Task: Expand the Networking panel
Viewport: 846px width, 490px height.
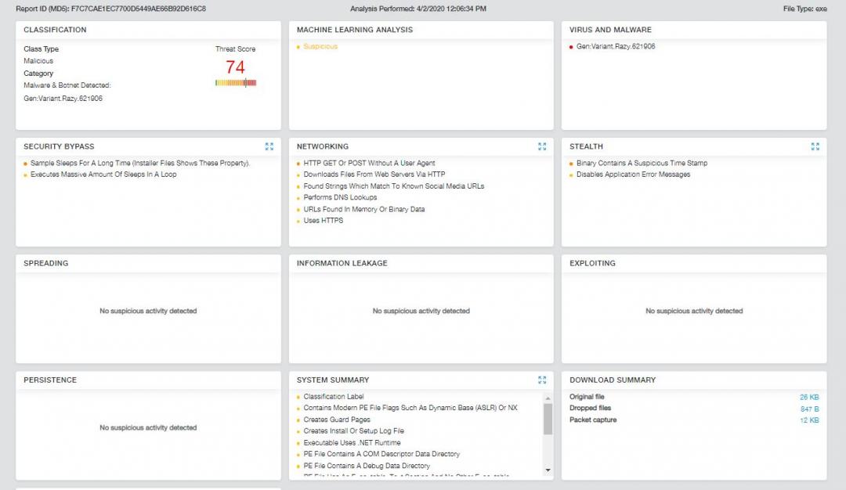Action: pyautogui.click(x=542, y=146)
